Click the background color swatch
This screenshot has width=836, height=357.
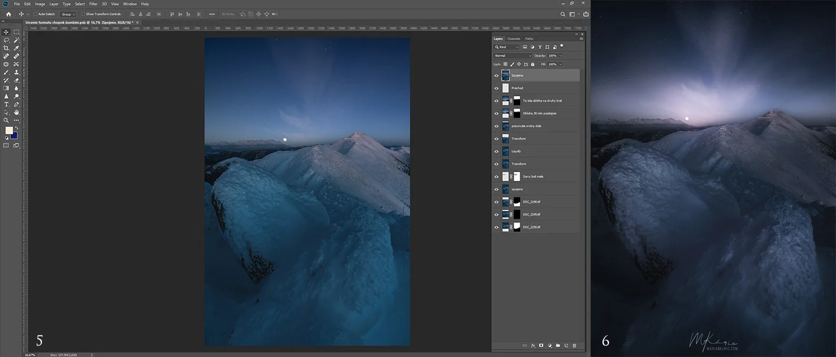14,135
